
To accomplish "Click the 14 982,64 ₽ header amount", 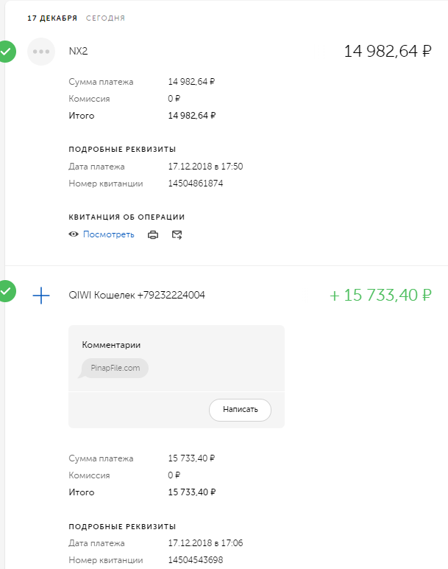I will (x=388, y=52).
